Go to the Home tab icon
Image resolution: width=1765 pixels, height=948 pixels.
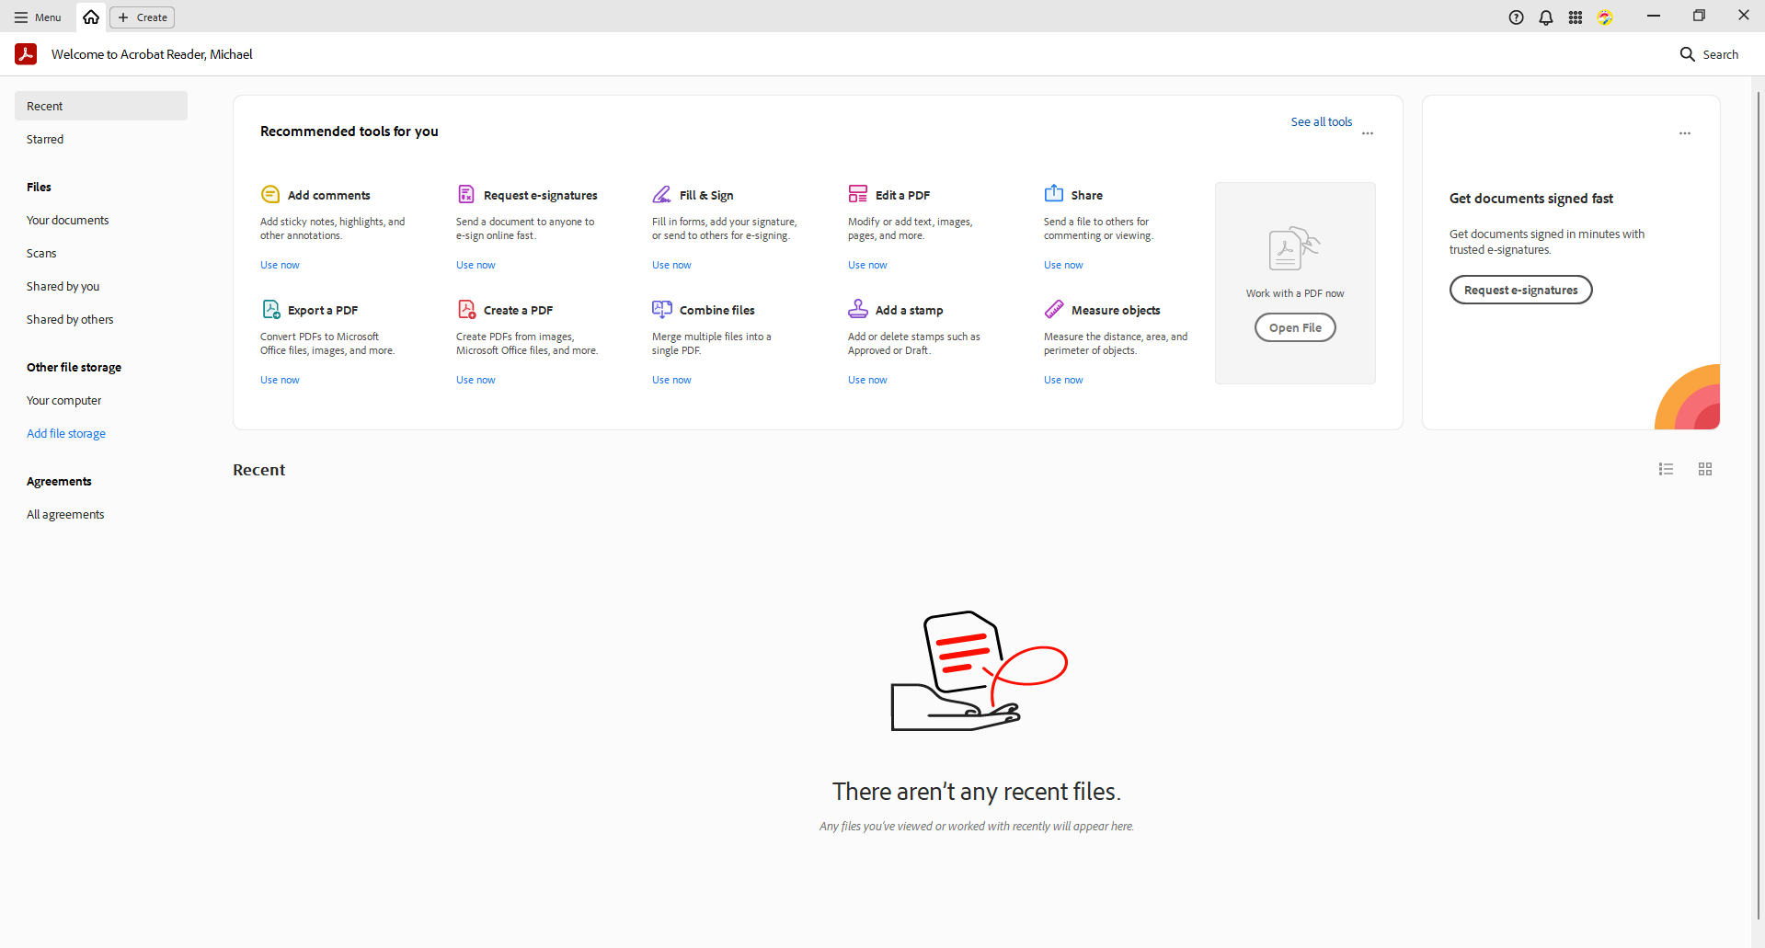point(91,17)
